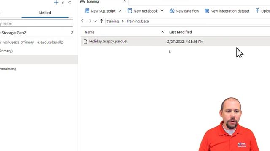The image size is (270, 151).
Task: Collapse the side panel with double left chevron
Action: [70, 3]
